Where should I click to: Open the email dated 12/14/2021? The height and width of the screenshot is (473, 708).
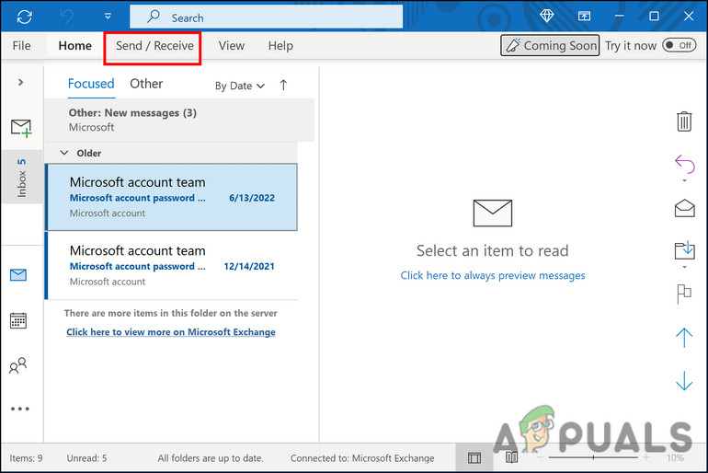coord(172,266)
